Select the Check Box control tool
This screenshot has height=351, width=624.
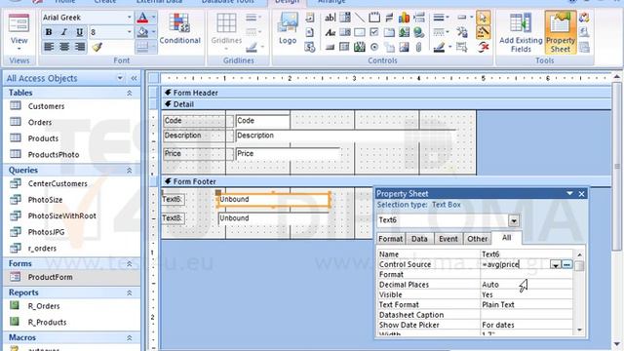374,32
